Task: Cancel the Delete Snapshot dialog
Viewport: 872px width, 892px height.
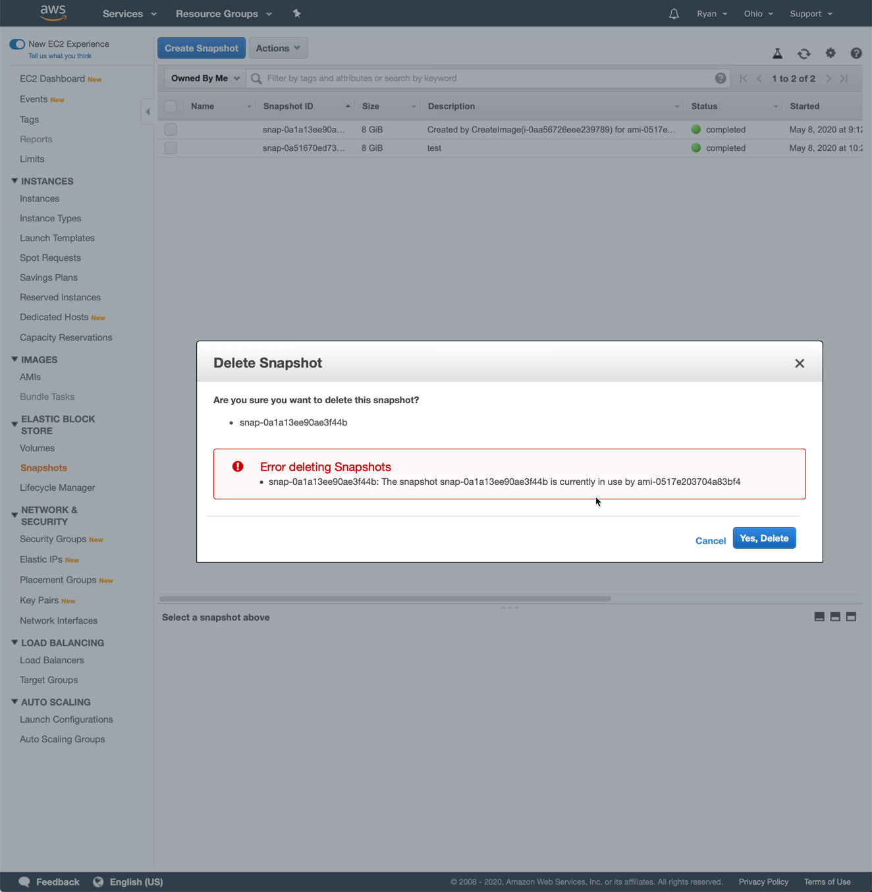Action: [710, 540]
